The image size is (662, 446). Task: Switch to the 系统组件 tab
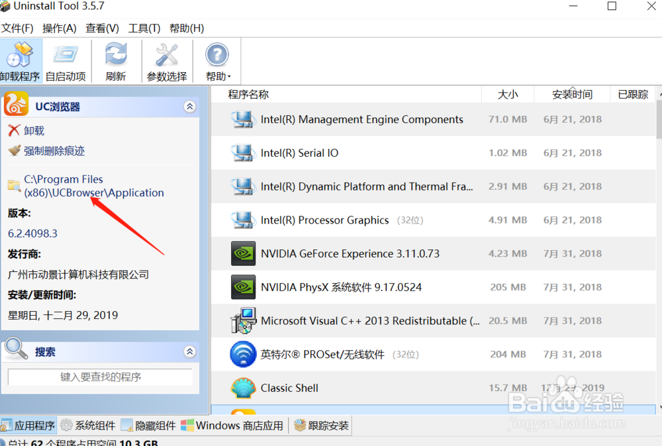[88, 425]
